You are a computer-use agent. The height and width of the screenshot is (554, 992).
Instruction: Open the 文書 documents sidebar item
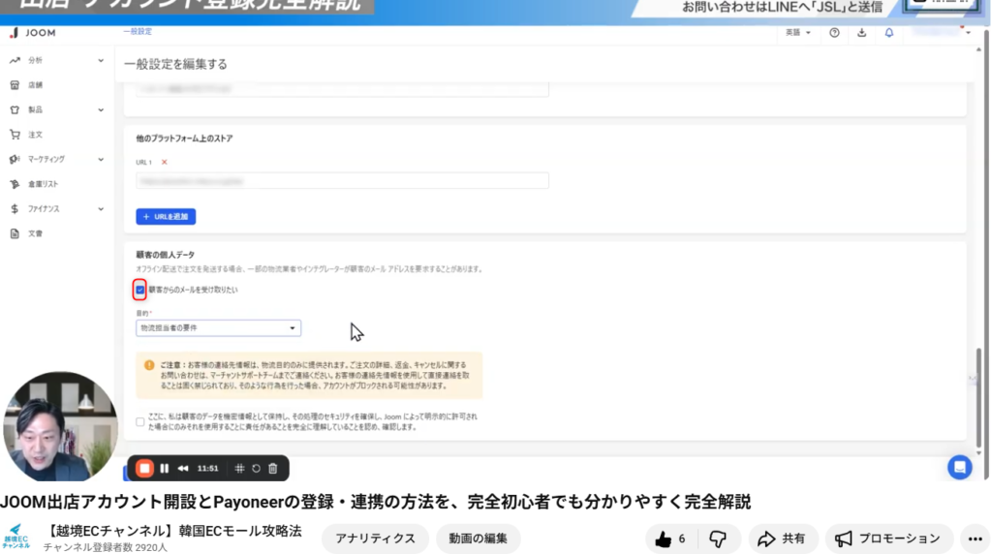pyautogui.click(x=15, y=233)
